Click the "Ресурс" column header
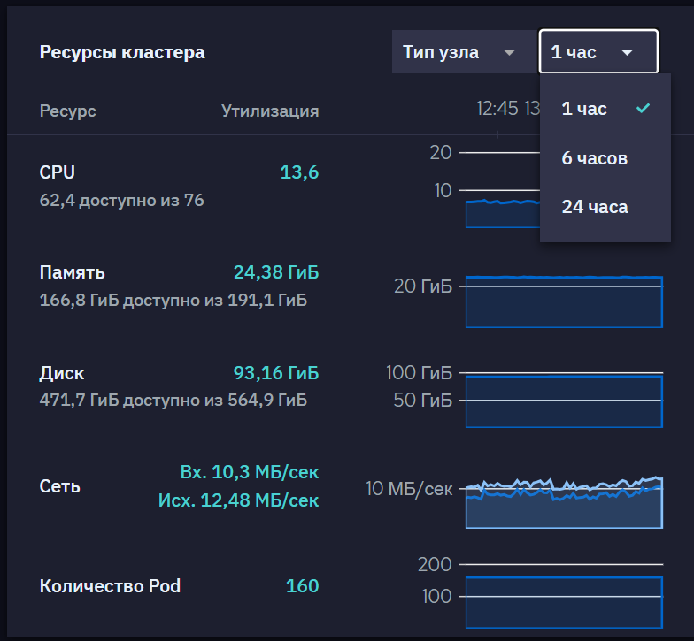The height and width of the screenshot is (641, 694). pos(67,111)
